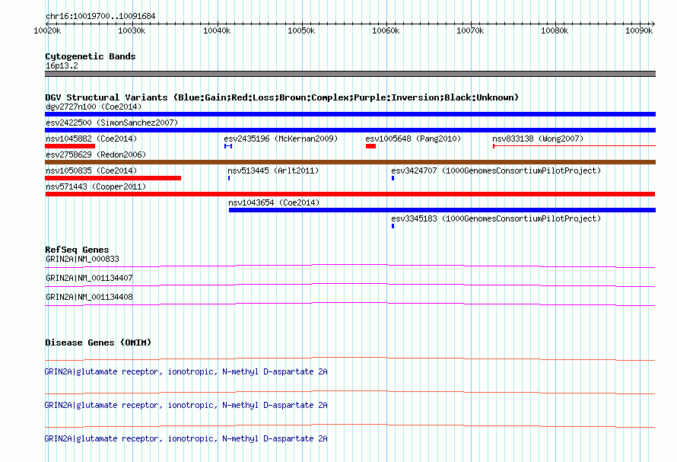677x462 pixels.
Task: Open the nsv571443 (Cooper2011) label
Action: (x=96, y=186)
